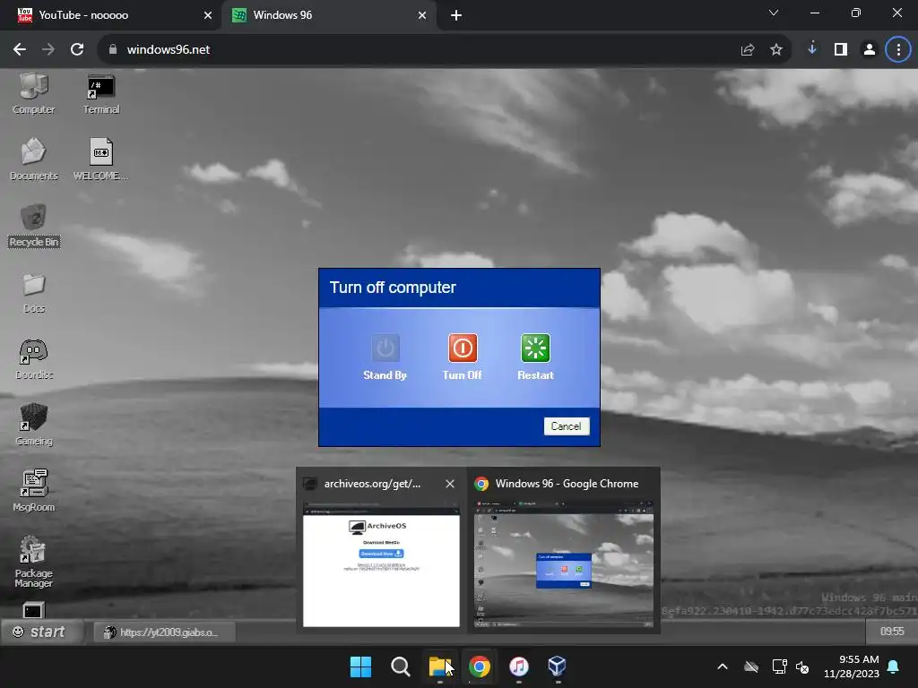The width and height of the screenshot is (918, 688).
Task: Toggle Chrome side panel
Action: pyautogui.click(x=841, y=50)
